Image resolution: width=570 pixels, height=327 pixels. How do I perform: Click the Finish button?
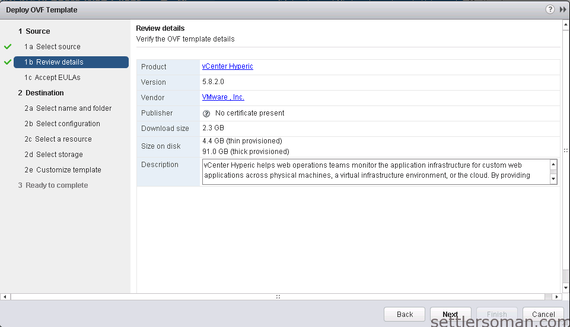pyautogui.click(x=497, y=315)
